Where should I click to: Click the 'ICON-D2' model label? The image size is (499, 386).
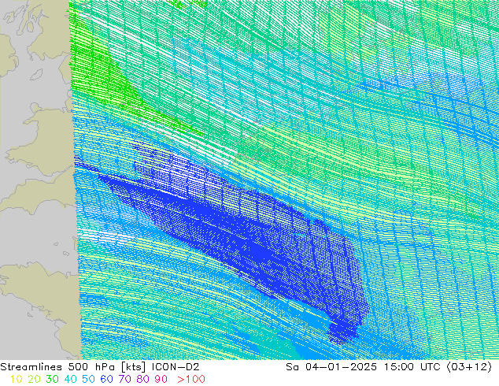pos(176,367)
